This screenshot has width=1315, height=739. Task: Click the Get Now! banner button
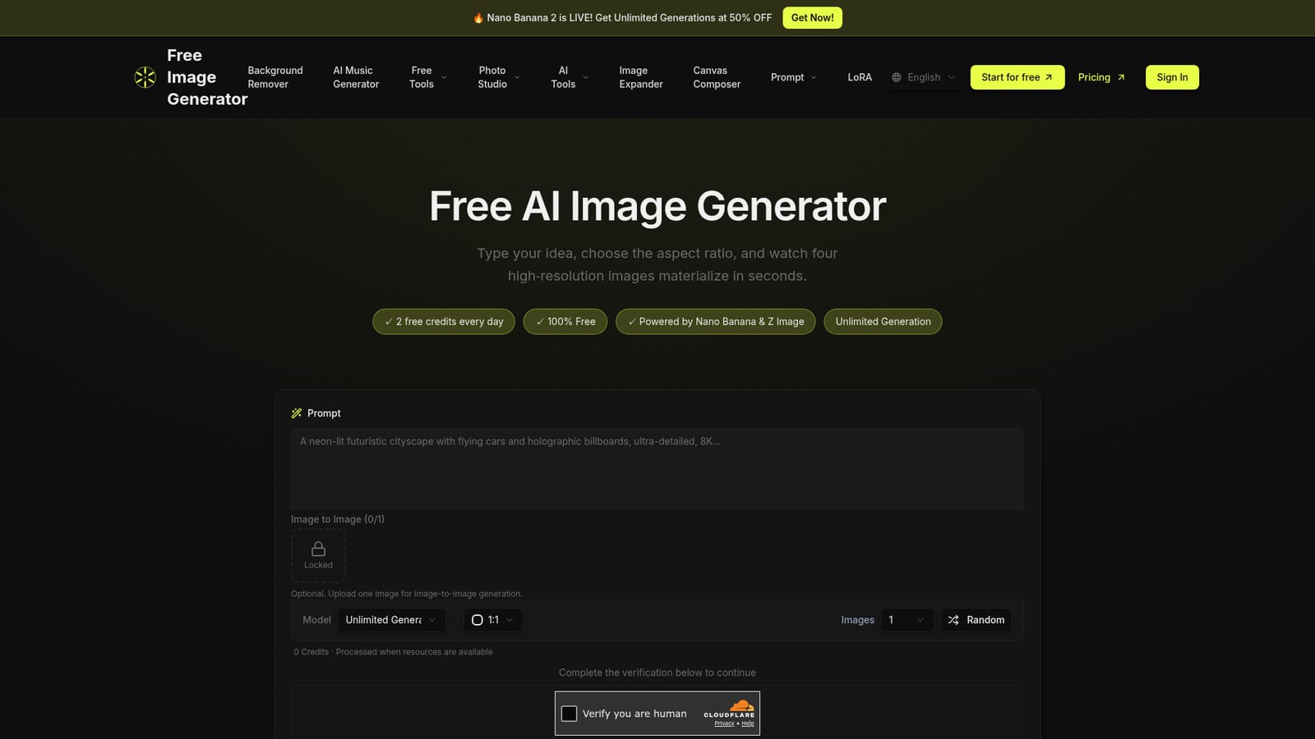coord(812,18)
